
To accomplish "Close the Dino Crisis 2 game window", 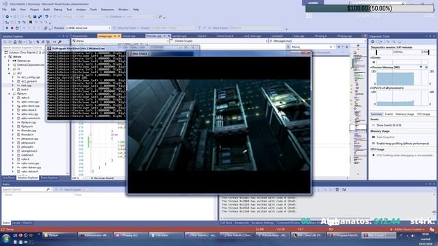I will point(306,53).
